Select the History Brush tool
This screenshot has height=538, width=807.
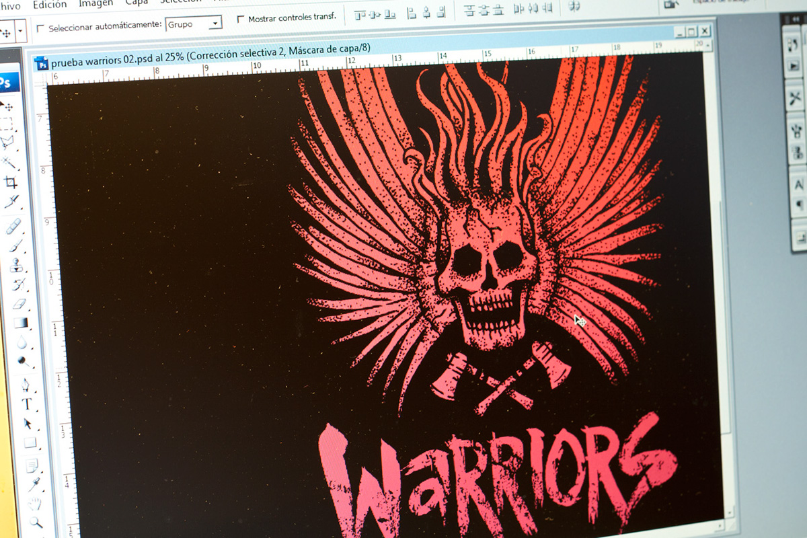tap(17, 284)
